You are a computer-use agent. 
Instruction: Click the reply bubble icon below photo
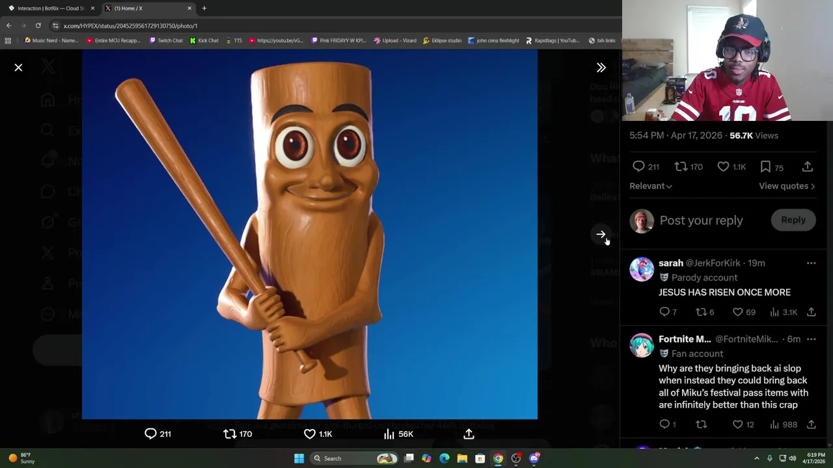click(150, 434)
